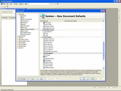Open the View menu

point(11,4)
